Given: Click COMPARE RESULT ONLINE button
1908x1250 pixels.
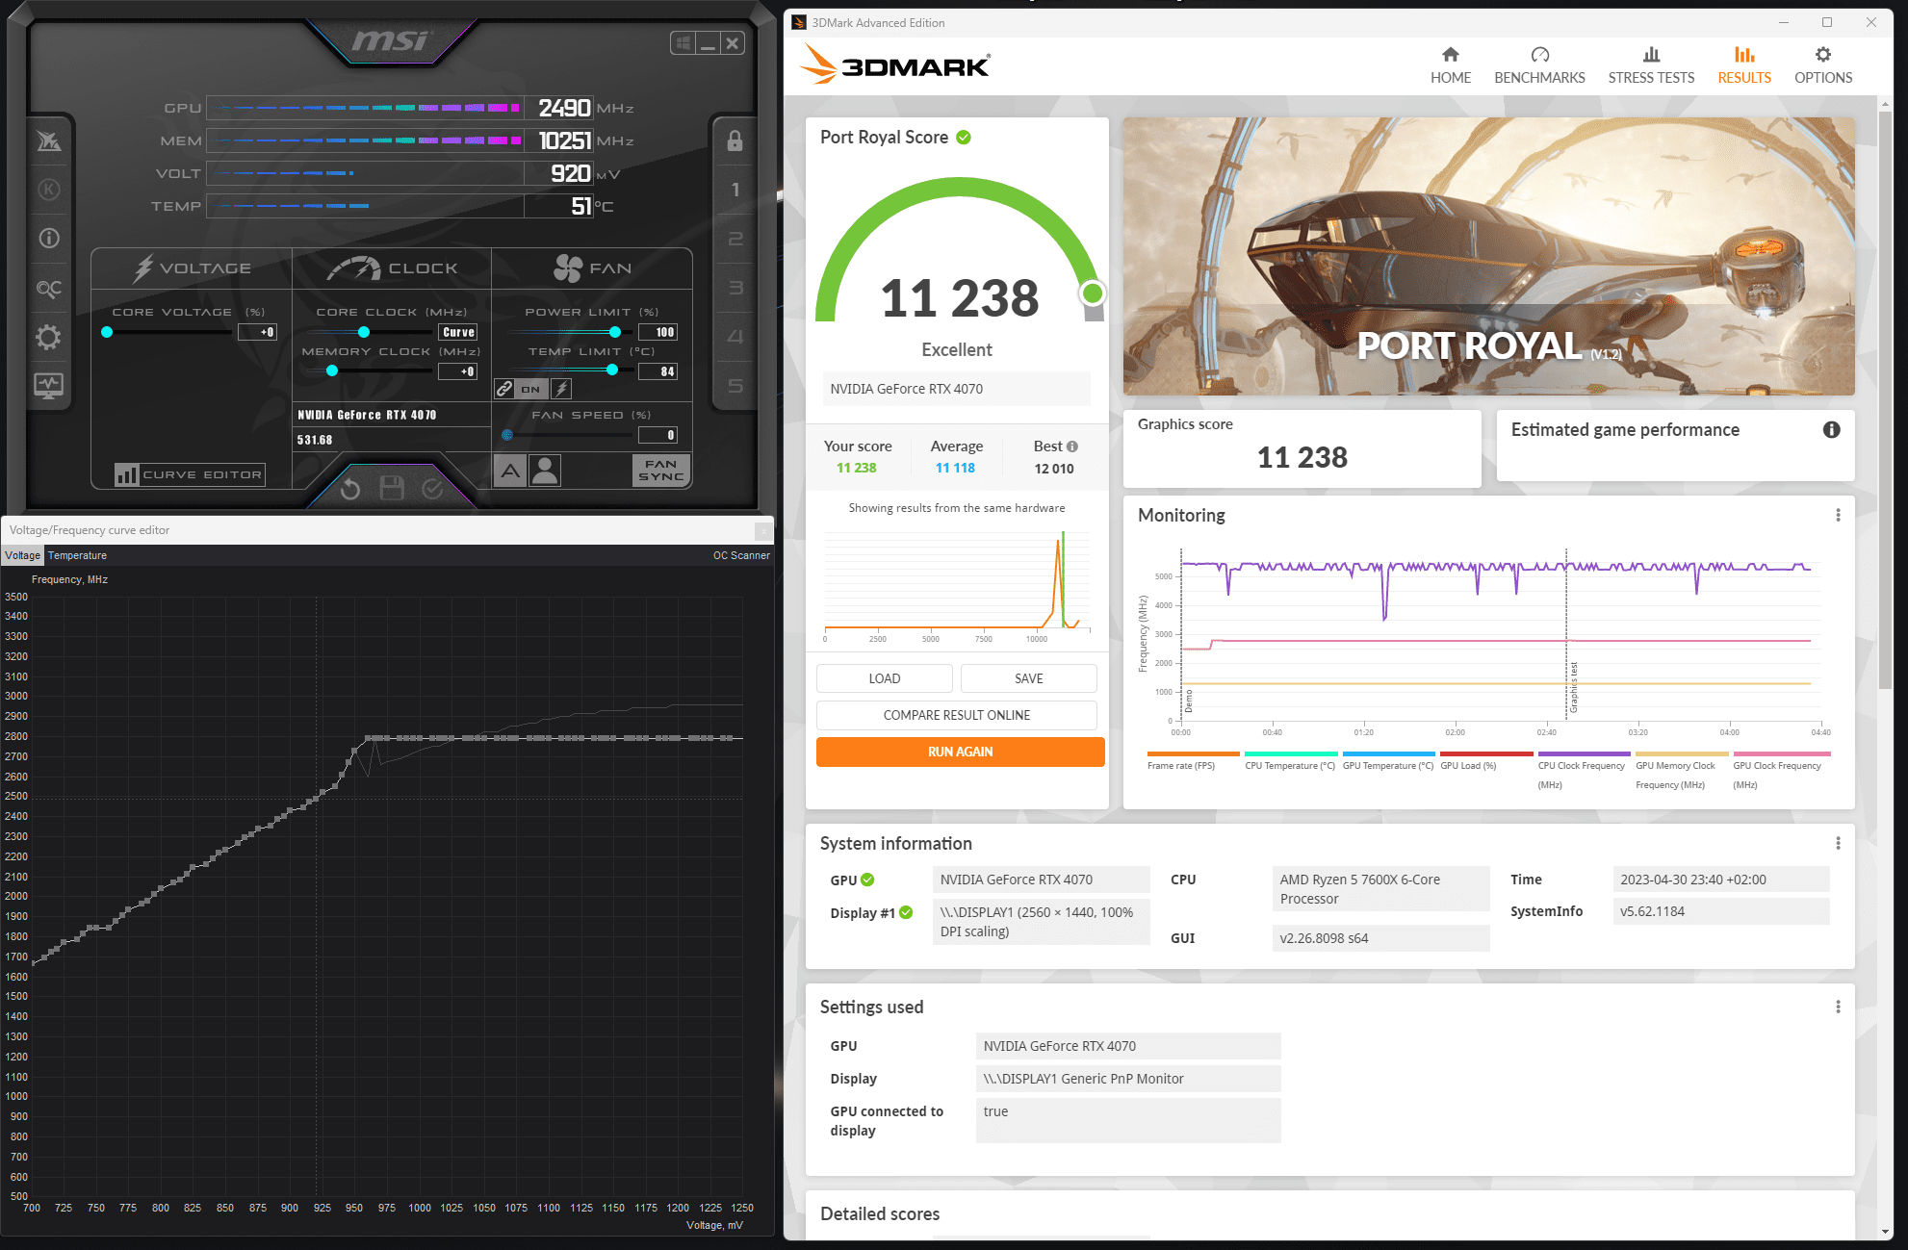Looking at the screenshot, I should [957, 715].
